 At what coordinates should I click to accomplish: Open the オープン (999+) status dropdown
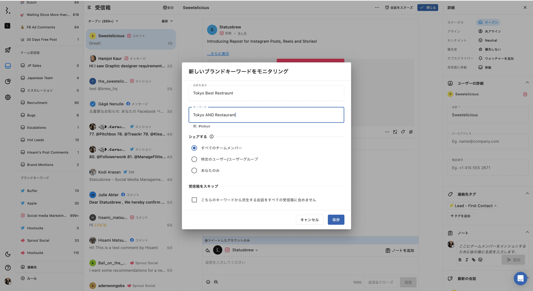(103, 21)
